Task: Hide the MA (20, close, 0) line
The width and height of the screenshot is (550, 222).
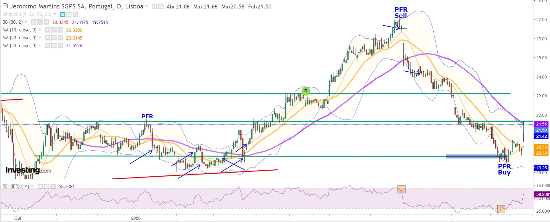Action: [x=47, y=38]
